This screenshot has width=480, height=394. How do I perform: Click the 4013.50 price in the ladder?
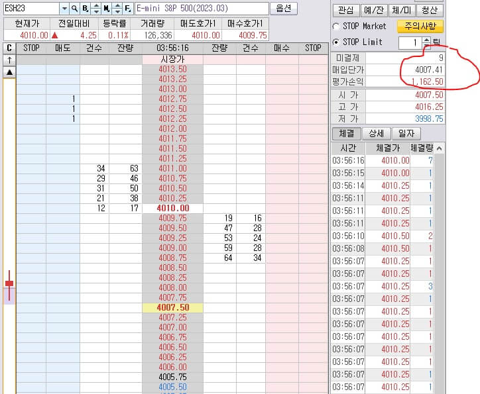172,70
